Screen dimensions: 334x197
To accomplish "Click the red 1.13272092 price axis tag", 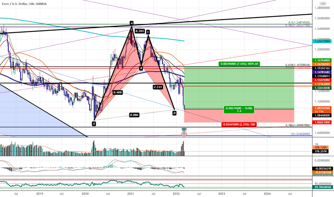I will [x=322, y=80].
